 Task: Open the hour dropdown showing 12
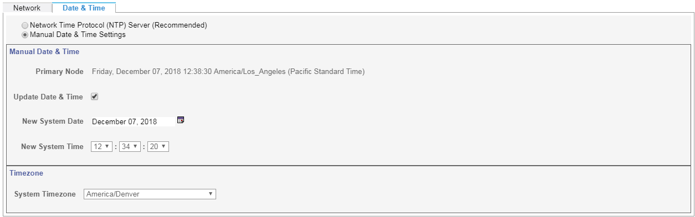[101, 147]
